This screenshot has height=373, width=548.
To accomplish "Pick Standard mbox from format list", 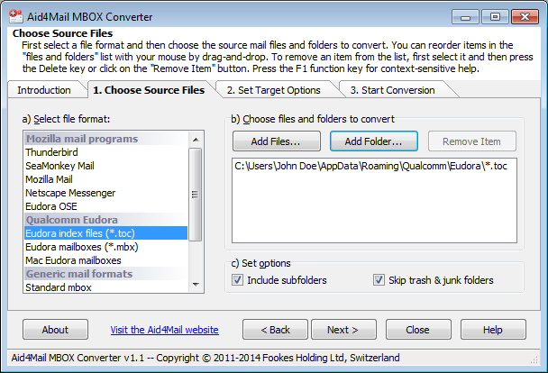I will [x=59, y=287].
